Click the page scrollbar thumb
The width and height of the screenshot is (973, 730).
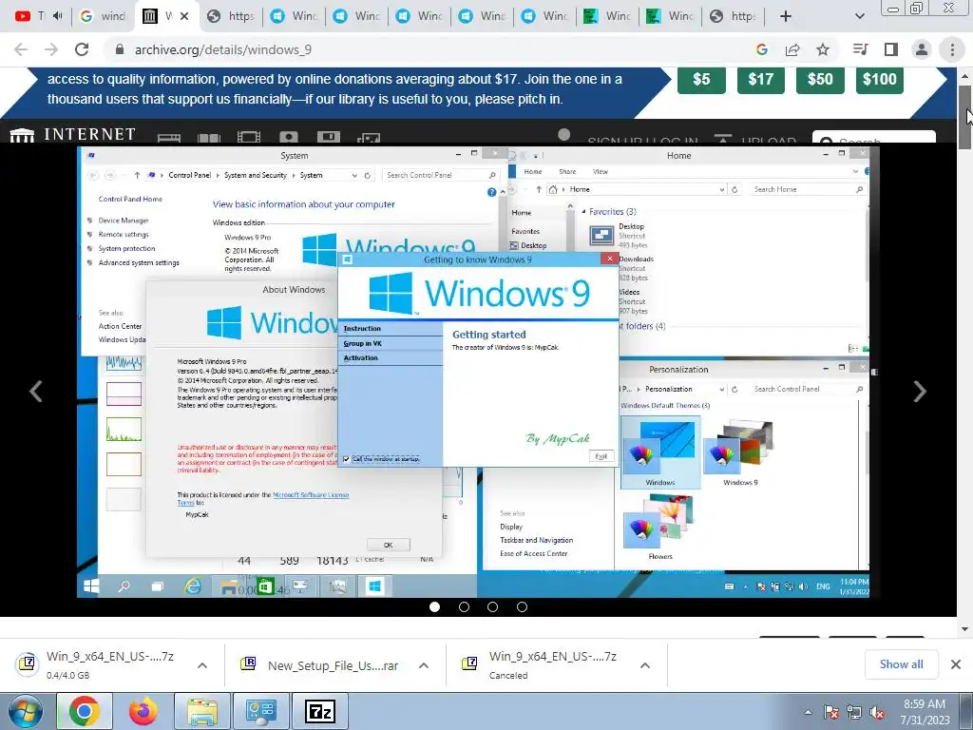964,117
